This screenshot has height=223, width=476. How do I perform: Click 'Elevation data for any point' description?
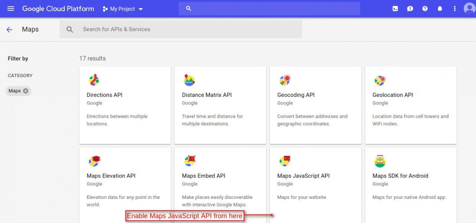123,201
